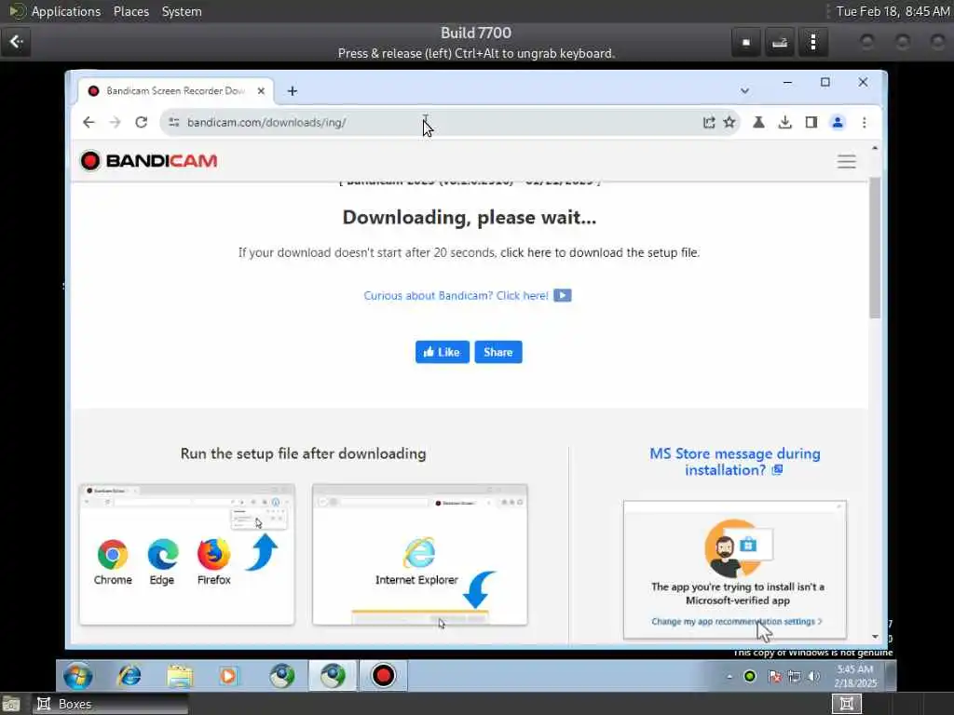Click the show desktop icon bottom-left panel

(11, 705)
